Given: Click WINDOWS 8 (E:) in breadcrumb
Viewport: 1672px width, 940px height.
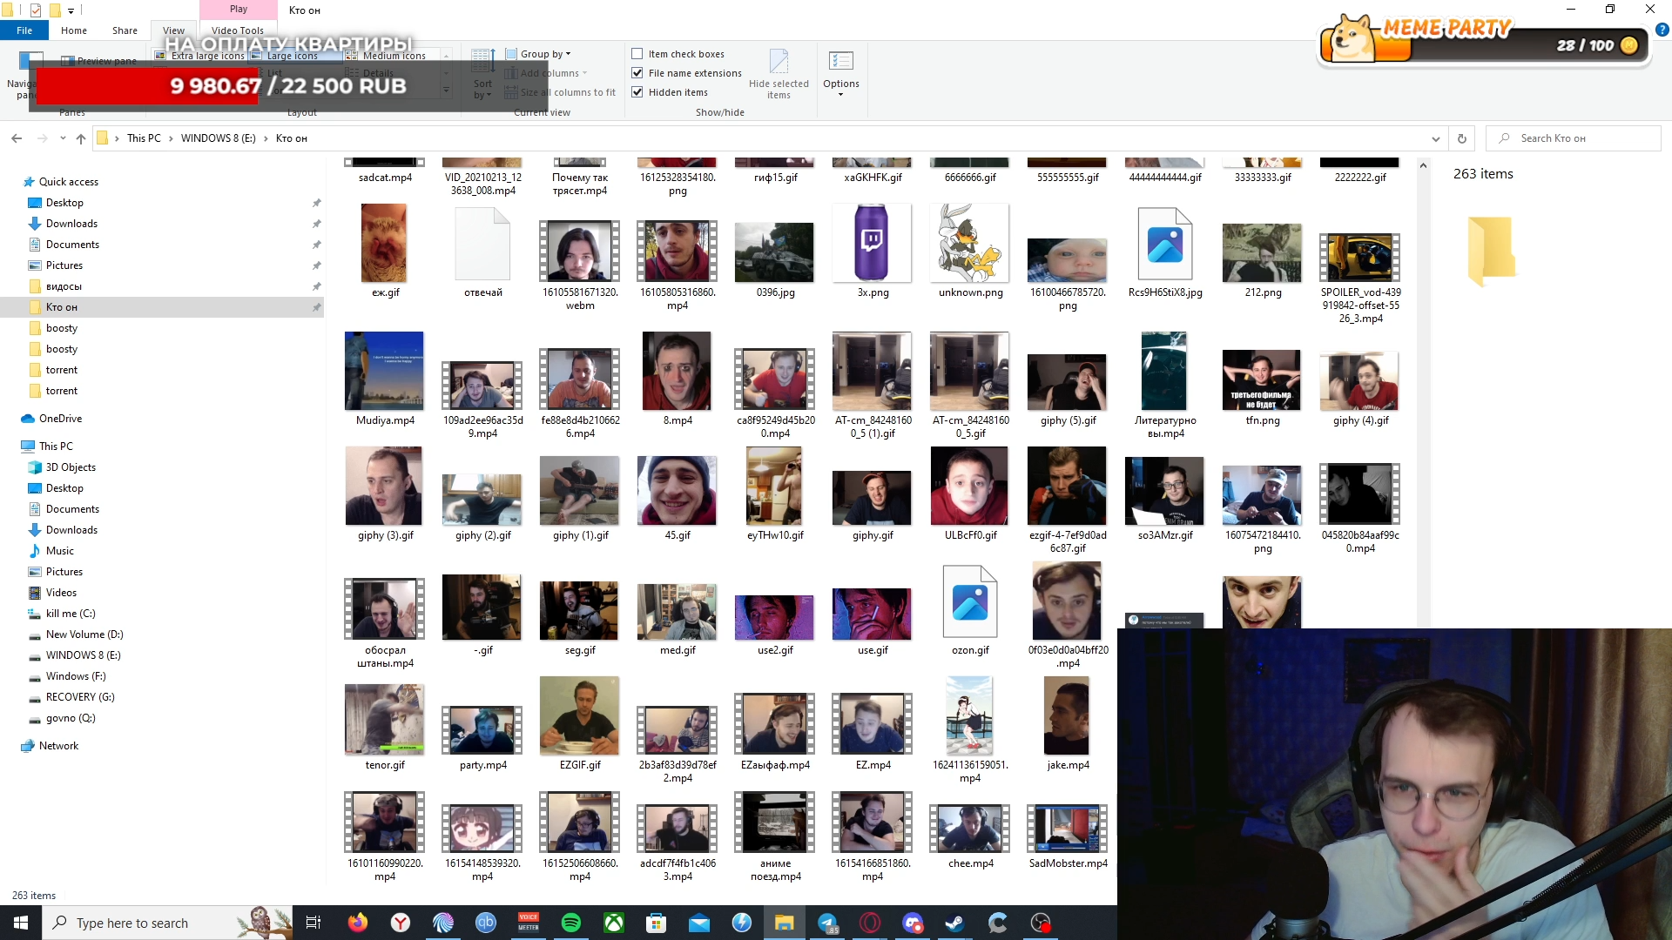Looking at the screenshot, I should (218, 138).
